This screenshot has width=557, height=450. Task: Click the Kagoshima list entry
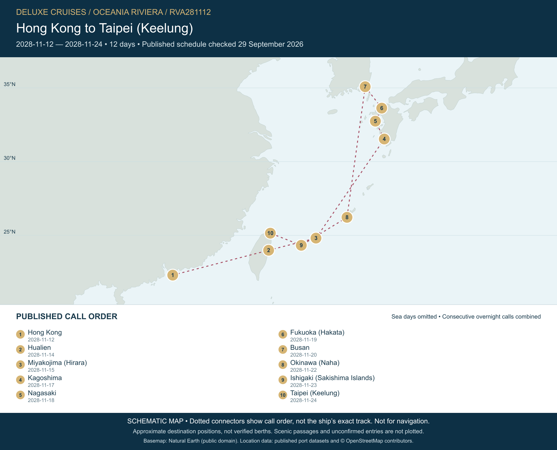[45, 378]
